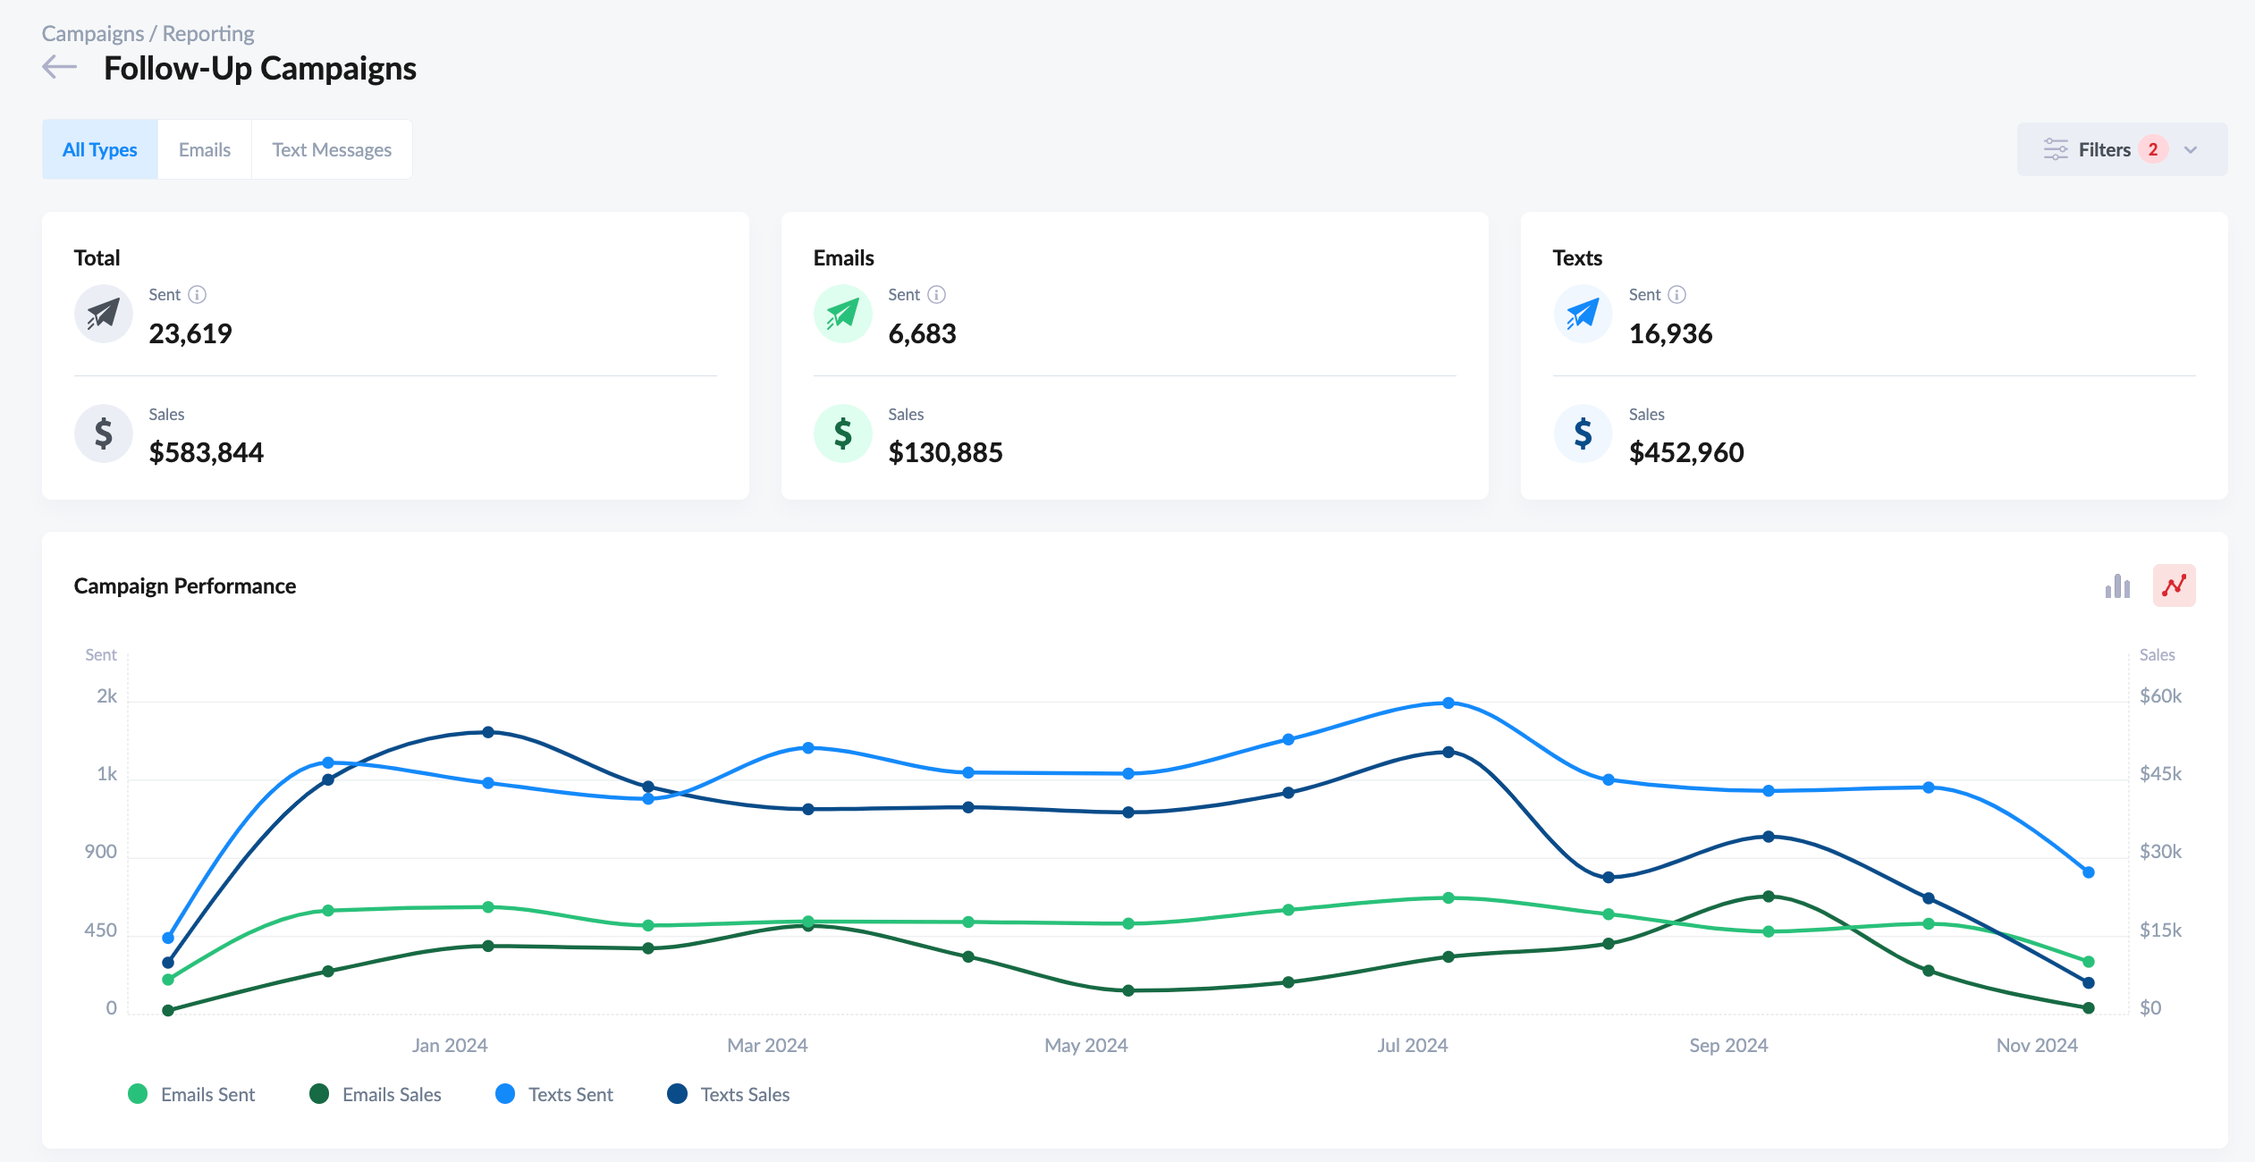Image resolution: width=2255 pixels, height=1162 pixels.
Task: Click the blue paper plane icon under Texts
Action: pyautogui.click(x=1582, y=314)
